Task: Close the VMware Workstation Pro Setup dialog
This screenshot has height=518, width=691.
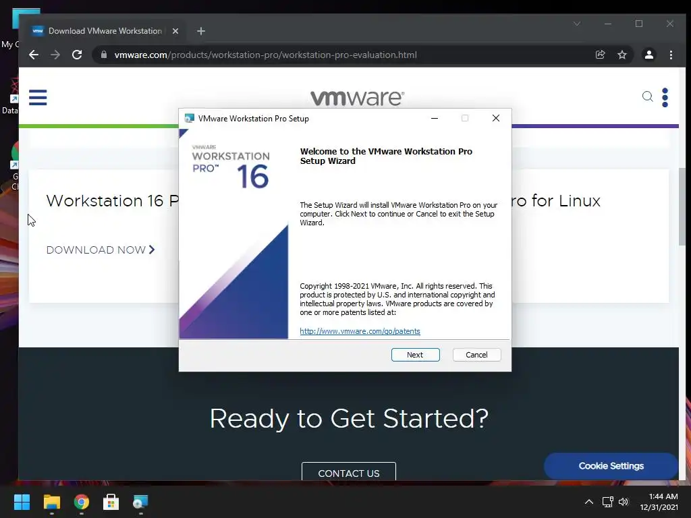Action: tap(496, 118)
